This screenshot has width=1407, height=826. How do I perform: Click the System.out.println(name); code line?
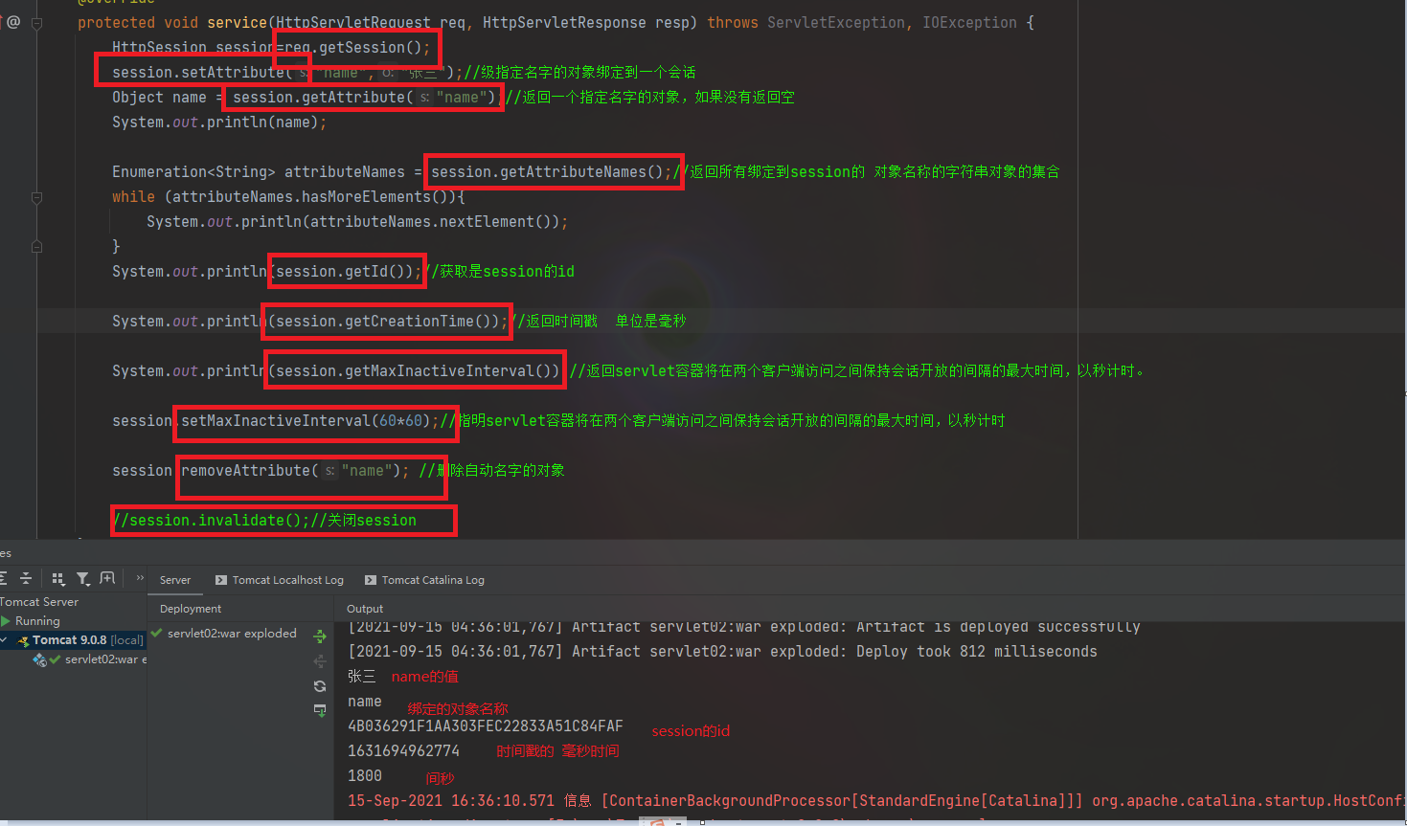pyautogui.click(x=219, y=123)
